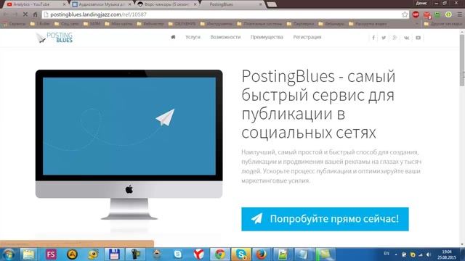Click the PostingBlues headline text
This screenshot has height=261, width=465.
point(318,104)
